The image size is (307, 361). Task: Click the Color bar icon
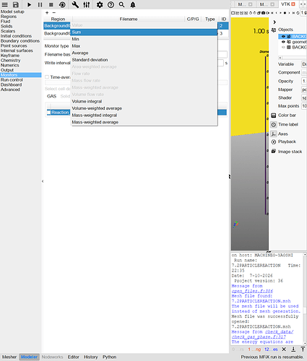tap(274, 116)
